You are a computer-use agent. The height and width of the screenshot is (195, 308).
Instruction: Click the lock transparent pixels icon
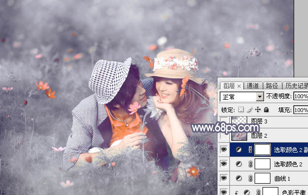[x=241, y=110]
